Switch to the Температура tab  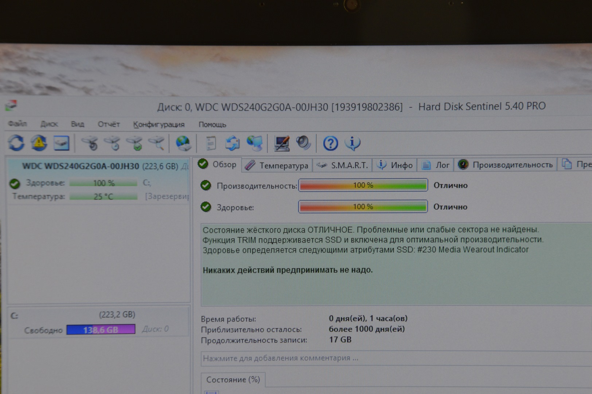coord(277,166)
